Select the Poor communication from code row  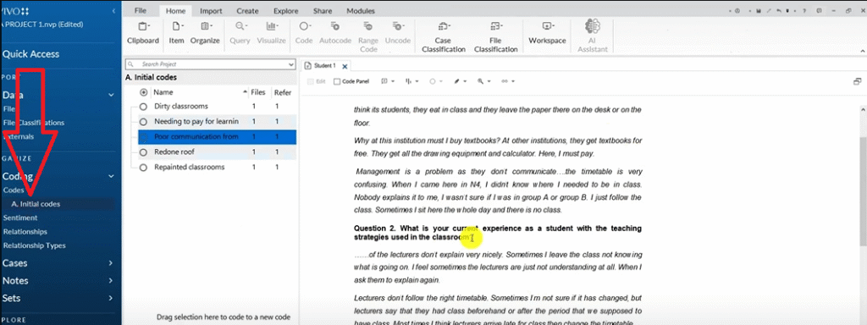pos(217,136)
